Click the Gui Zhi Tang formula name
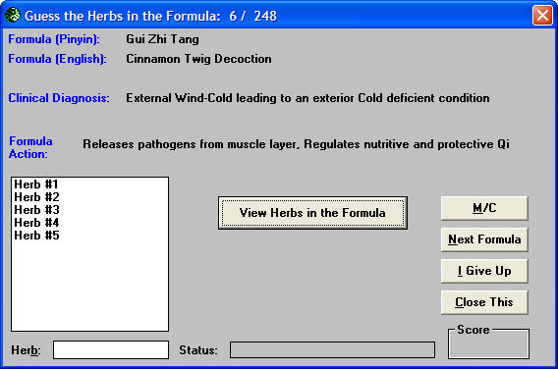The height and width of the screenshot is (369, 558). (x=162, y=39)
